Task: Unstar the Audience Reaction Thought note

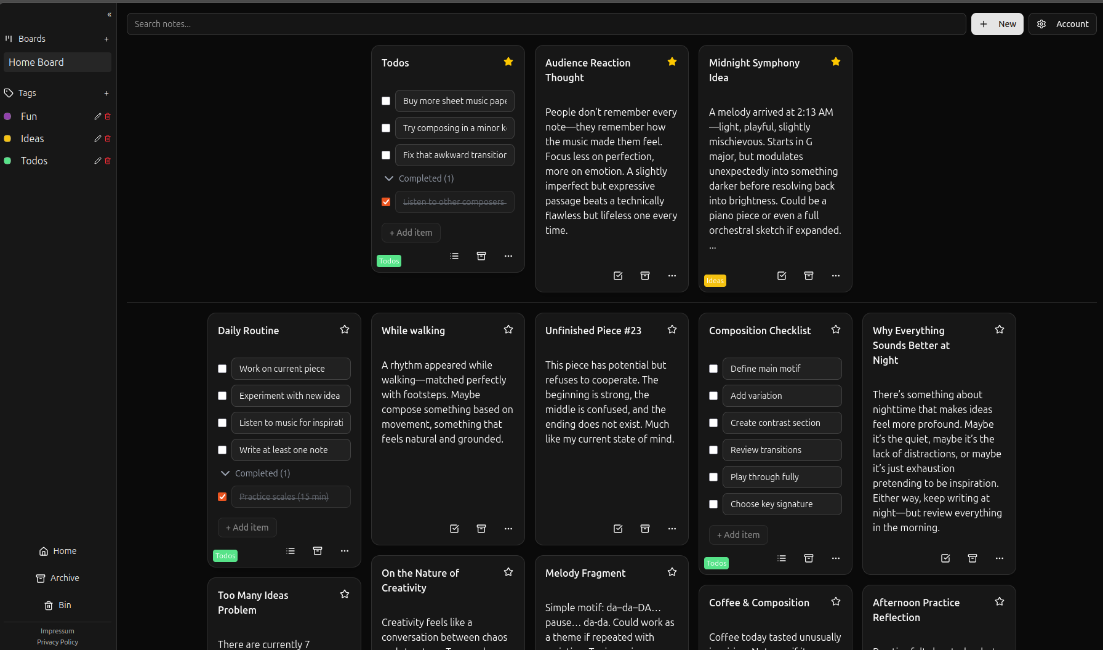Action: pyautogui.click(x=672, y=62)
